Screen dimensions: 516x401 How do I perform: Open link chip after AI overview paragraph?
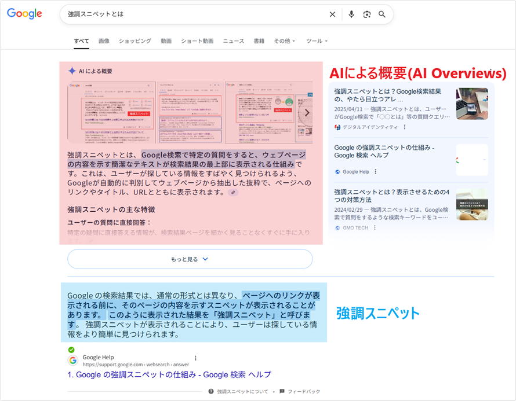233,193
